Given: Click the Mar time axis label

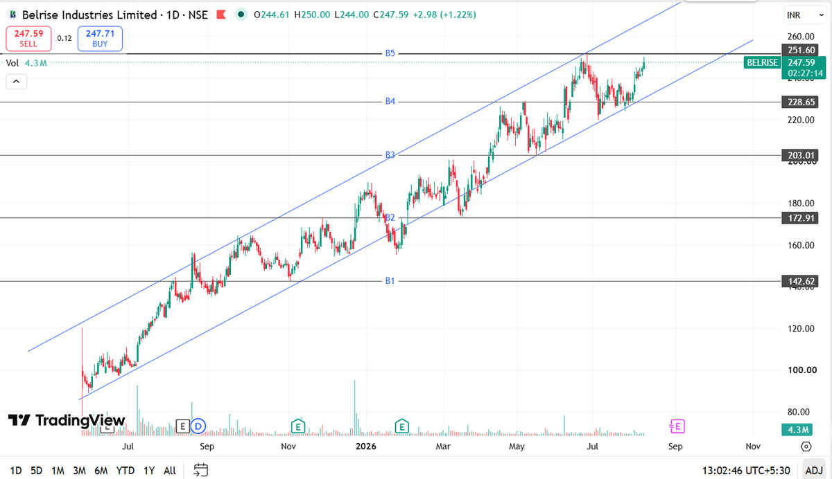Looking at the screenshot, I should (x=444, y=446).
